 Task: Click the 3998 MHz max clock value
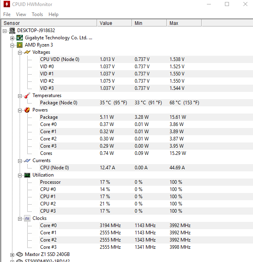(180, 247)
